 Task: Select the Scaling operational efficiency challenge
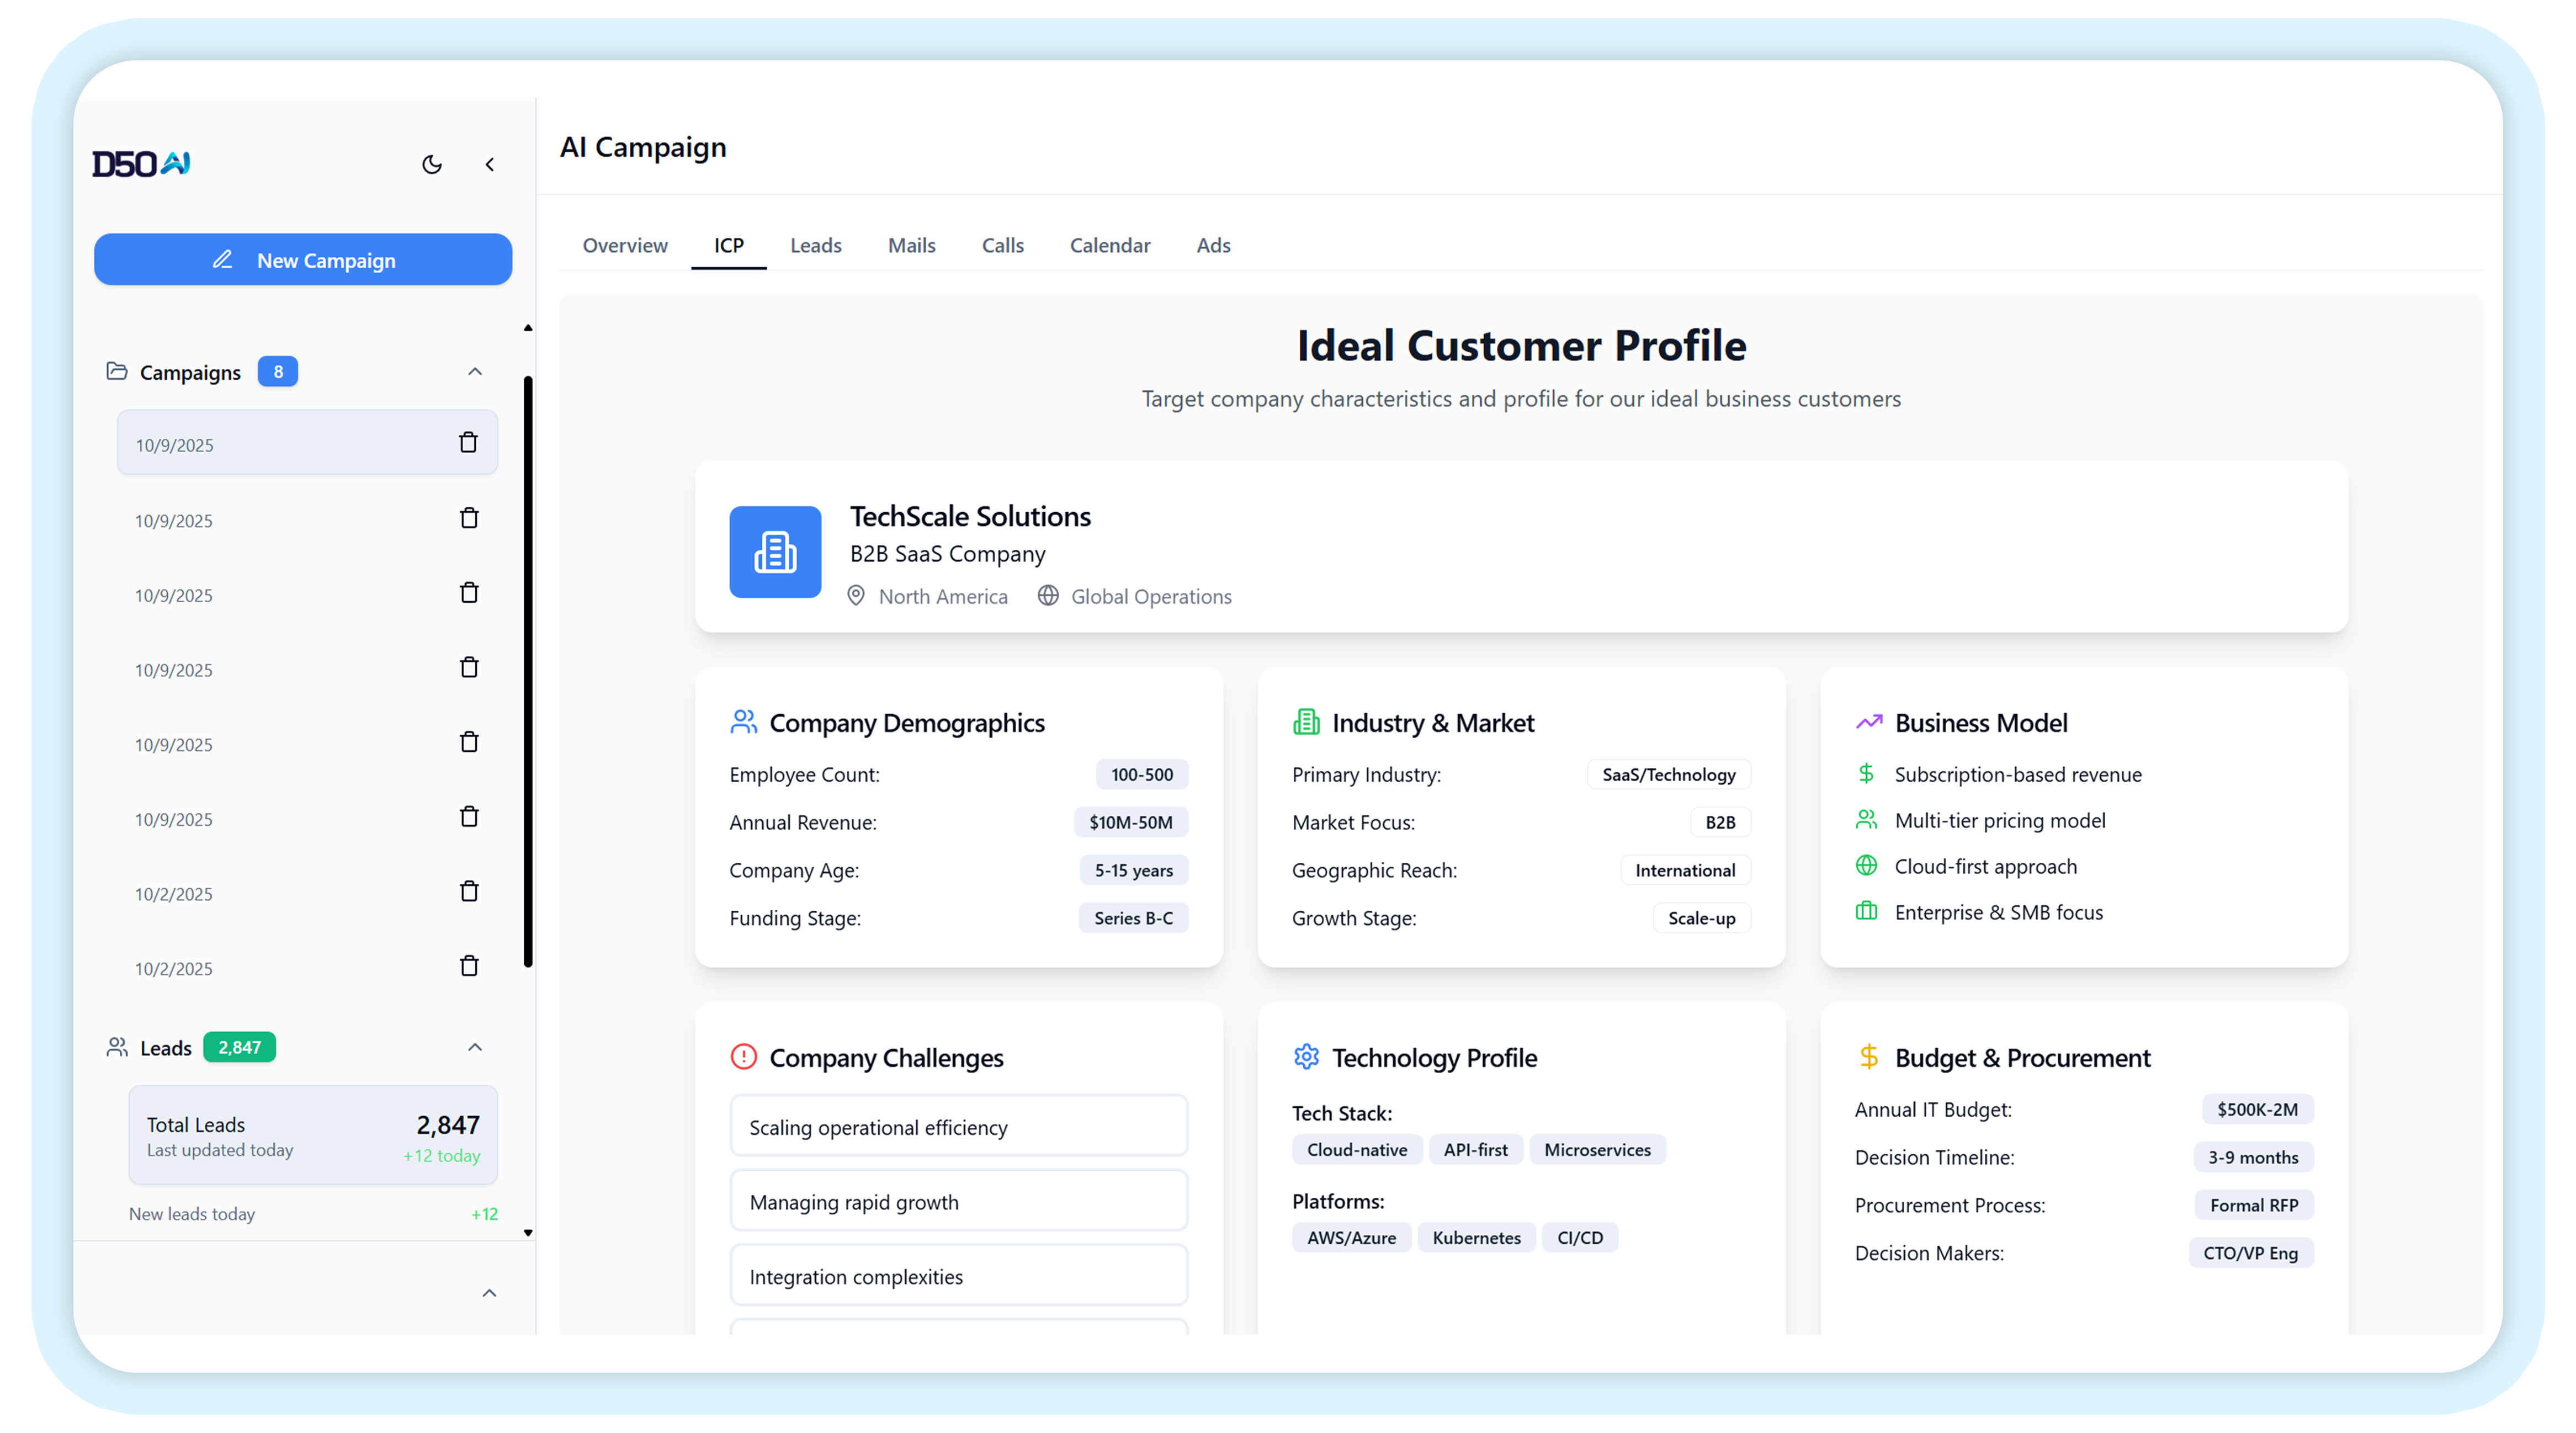tap(958, 1127)
